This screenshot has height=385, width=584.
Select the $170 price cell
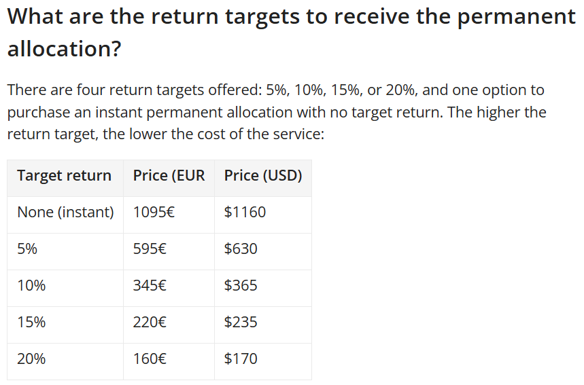point(241,359)
